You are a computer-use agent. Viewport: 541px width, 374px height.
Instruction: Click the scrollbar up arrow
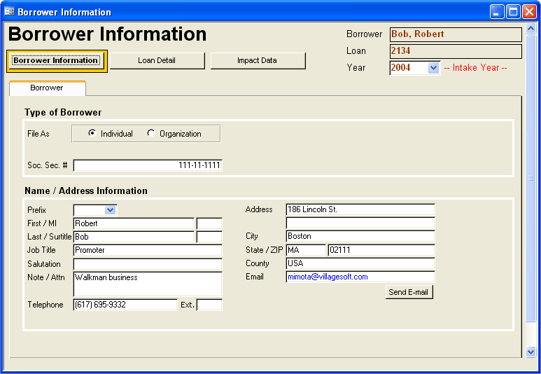pos(531,29)
